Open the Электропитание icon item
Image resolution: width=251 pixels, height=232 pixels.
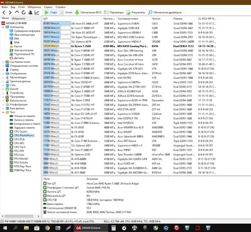click(11, 50)
